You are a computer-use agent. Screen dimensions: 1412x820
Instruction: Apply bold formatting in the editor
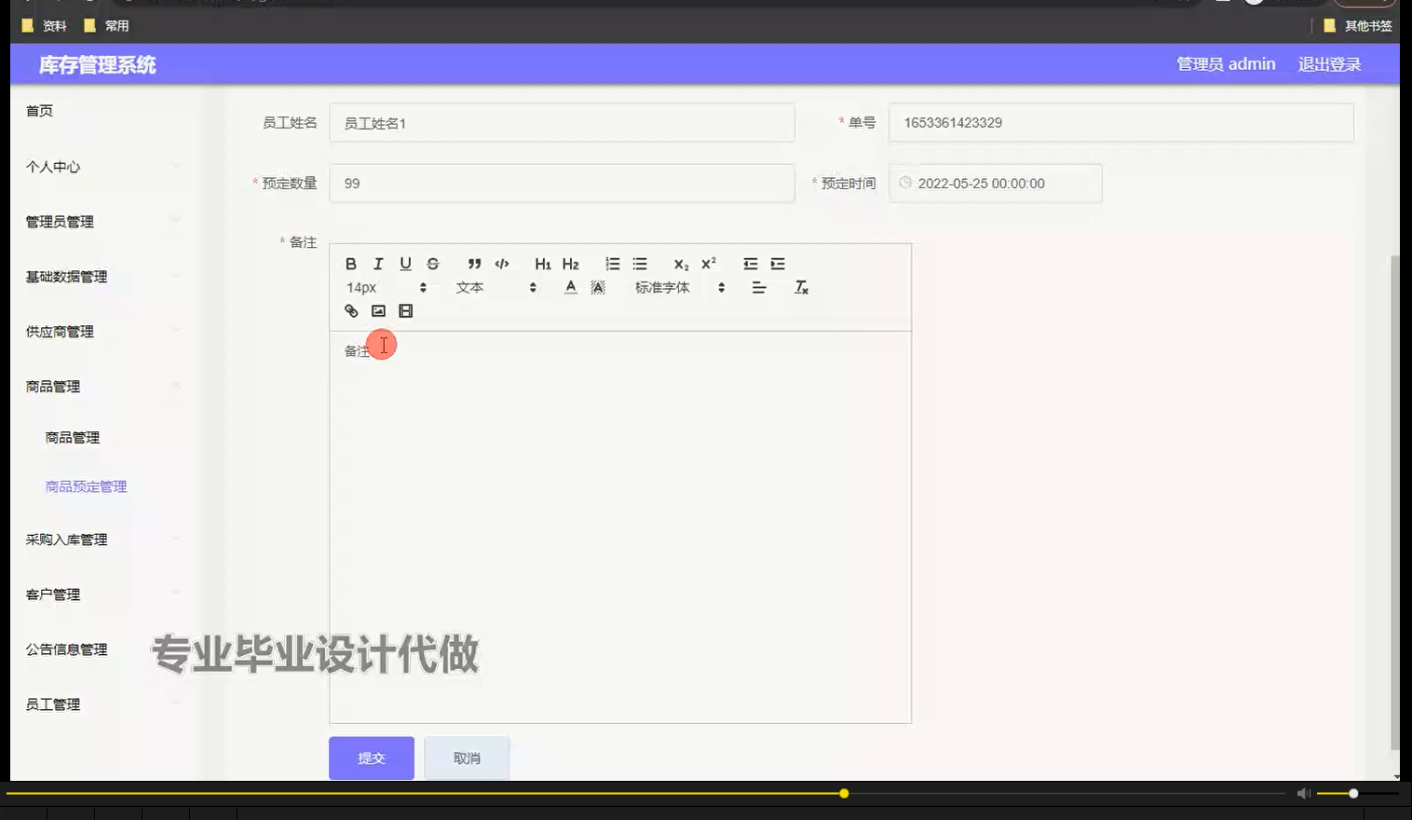point(351,264)
